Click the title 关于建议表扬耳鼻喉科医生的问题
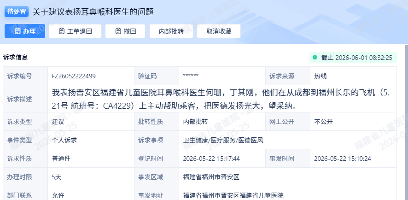 [93, 12]
